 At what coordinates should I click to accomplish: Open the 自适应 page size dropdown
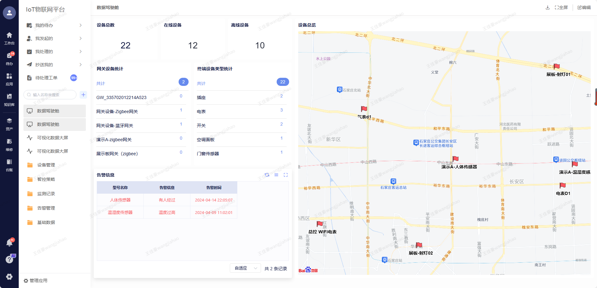coord(245,268)
